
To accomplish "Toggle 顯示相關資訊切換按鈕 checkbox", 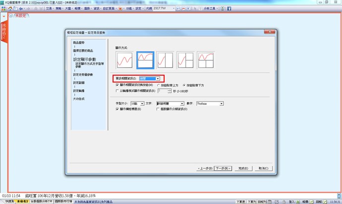I will click(117, 85).
